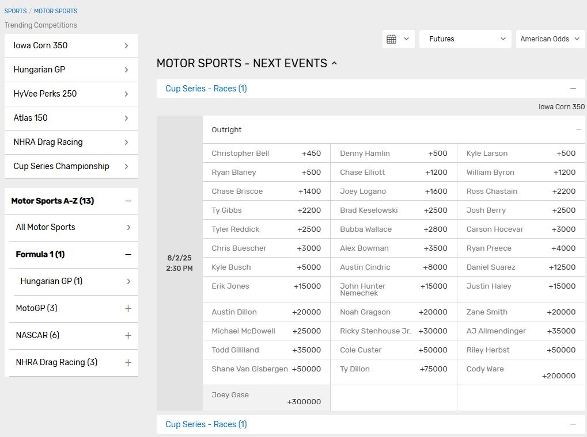
Task: Pick Daniel Suarez +12500
Action: click(x=521, y=267)
